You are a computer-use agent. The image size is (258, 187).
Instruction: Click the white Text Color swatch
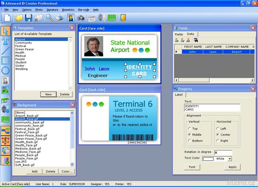coord(208,159)
